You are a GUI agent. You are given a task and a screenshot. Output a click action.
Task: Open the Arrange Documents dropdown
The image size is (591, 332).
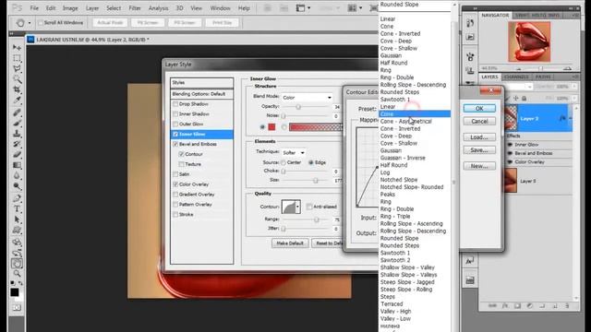(355, 8)
